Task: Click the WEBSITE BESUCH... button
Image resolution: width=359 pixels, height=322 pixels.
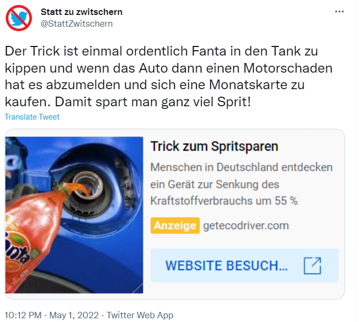Action: pyautogui.click(x=245, y=265)
